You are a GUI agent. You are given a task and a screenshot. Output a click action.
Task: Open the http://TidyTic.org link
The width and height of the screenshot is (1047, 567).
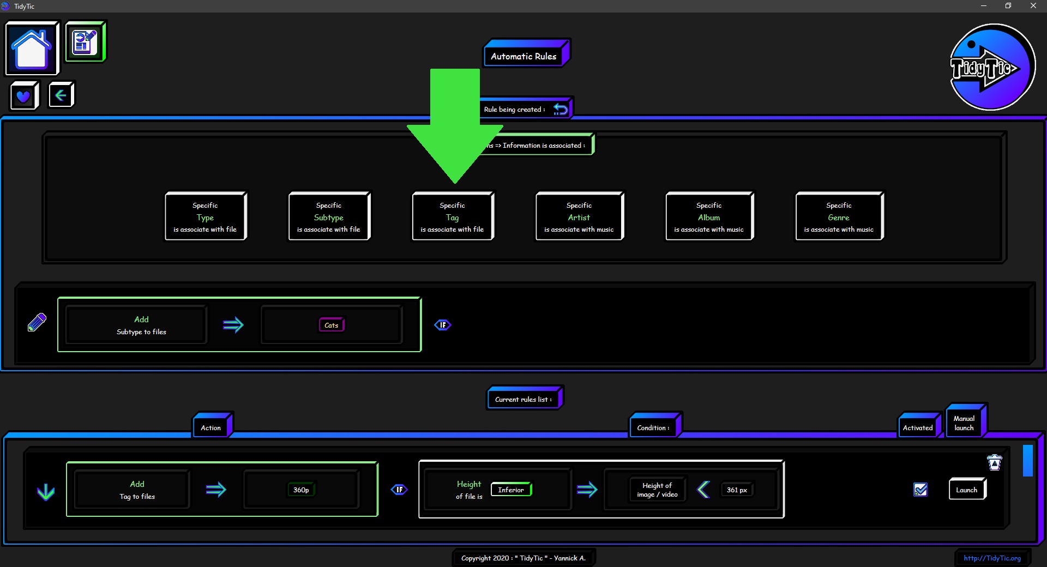(x=992, y=558)
